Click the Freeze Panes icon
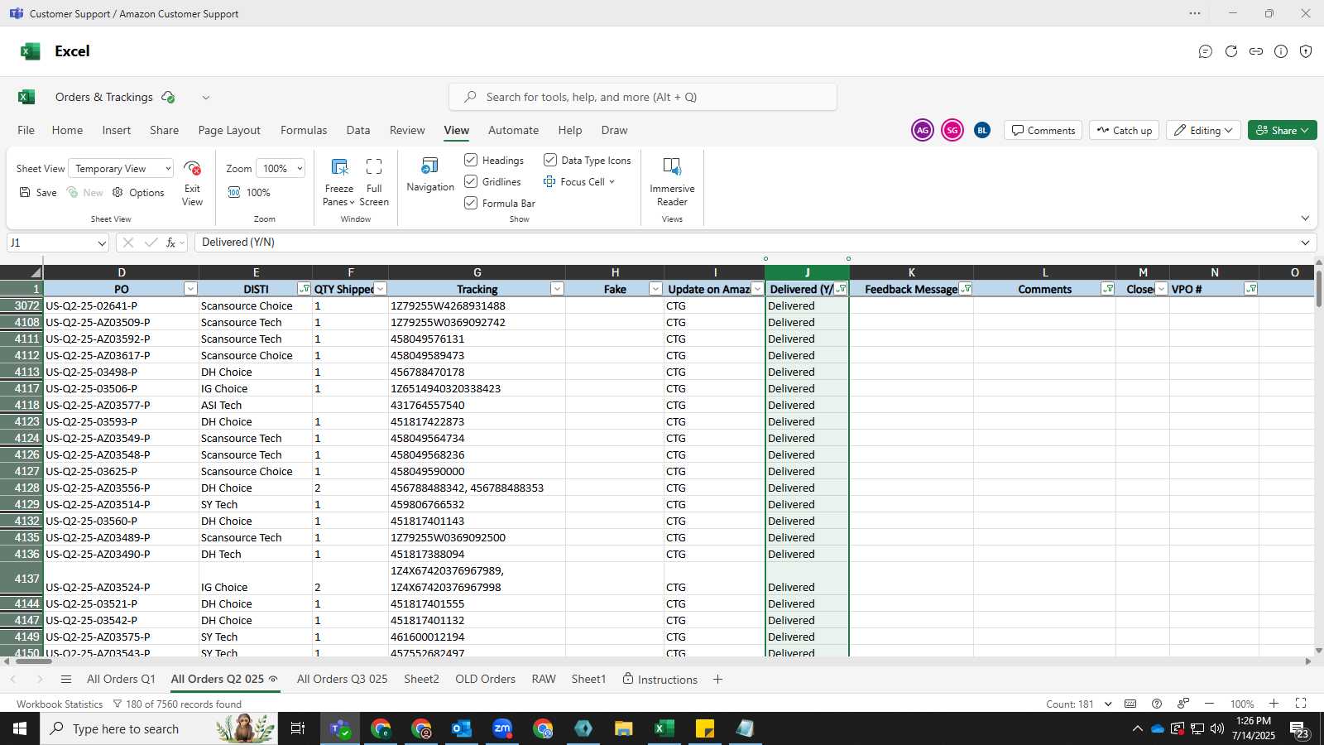Viewport: 1324px width, 745px height. click(339, 167)
